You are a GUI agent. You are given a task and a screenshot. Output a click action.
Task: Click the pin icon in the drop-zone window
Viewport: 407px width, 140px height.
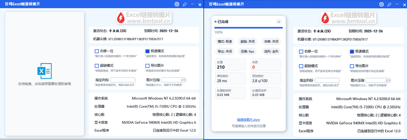pyautogui.click(x=185, y=4)
